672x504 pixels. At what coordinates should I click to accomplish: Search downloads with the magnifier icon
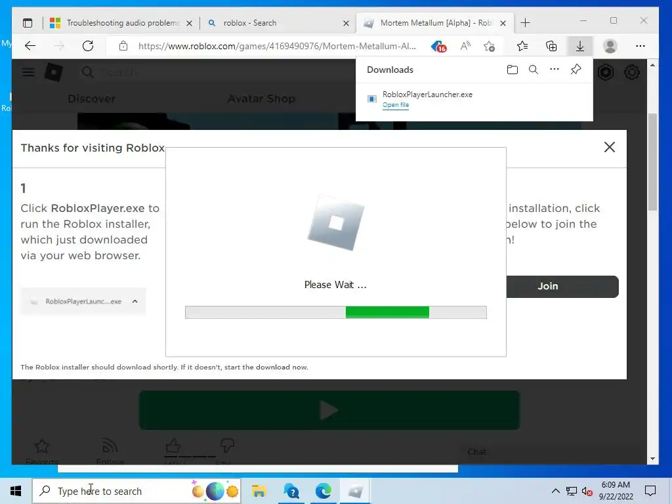[533, 70]
